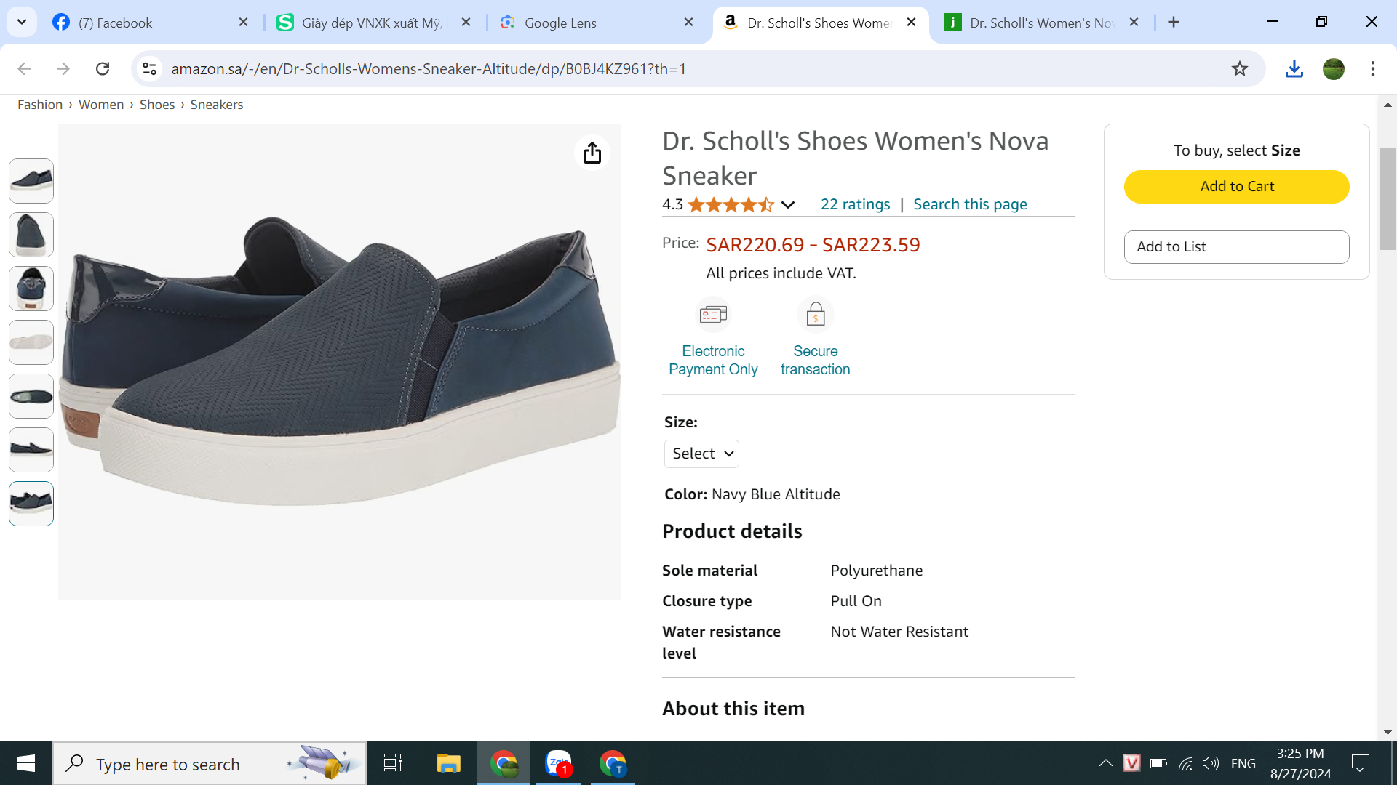Click the Secure transaction lock icon
The height and width of the screenshot is (785, 1397).
point(815,315)
